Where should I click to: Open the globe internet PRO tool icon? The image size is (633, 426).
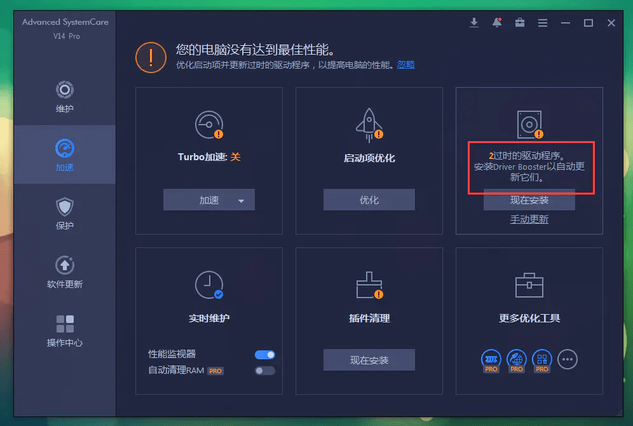tap(517, 361)
